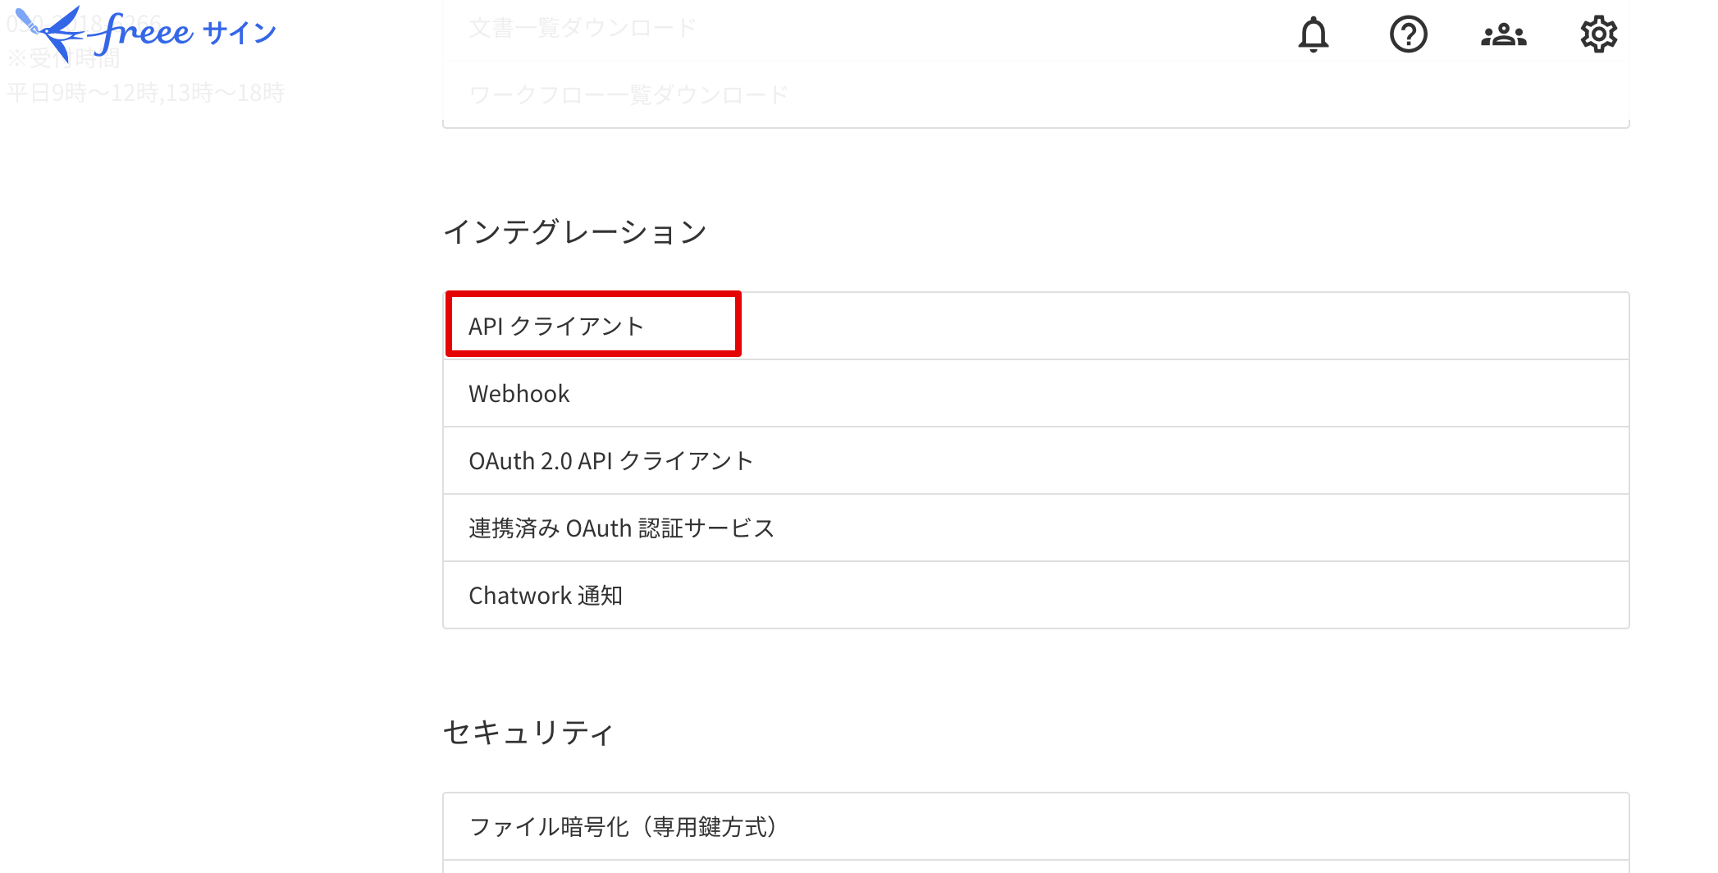
Task: Click the faded ワークフロー一覧ダウンロード row
Action: click(628, 95)
